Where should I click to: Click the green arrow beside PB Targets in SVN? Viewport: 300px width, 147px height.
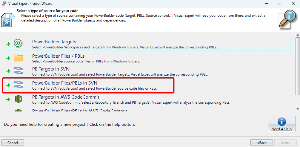[8, 71]
